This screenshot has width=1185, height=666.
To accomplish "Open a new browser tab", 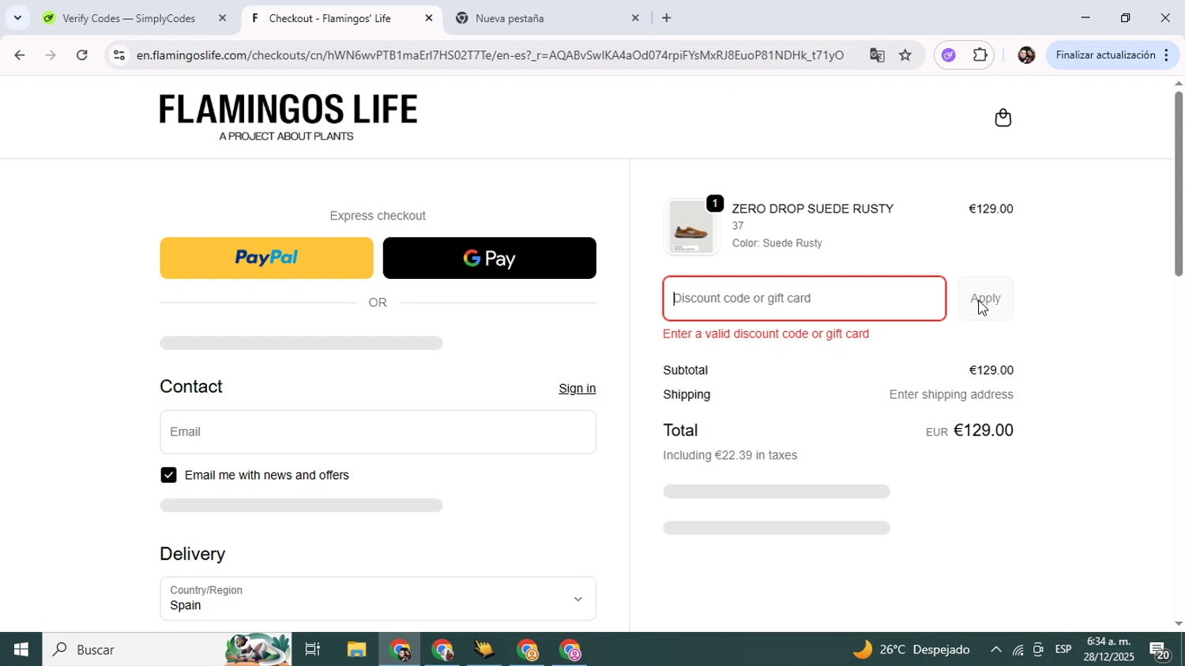I will [x=667, y=18].
